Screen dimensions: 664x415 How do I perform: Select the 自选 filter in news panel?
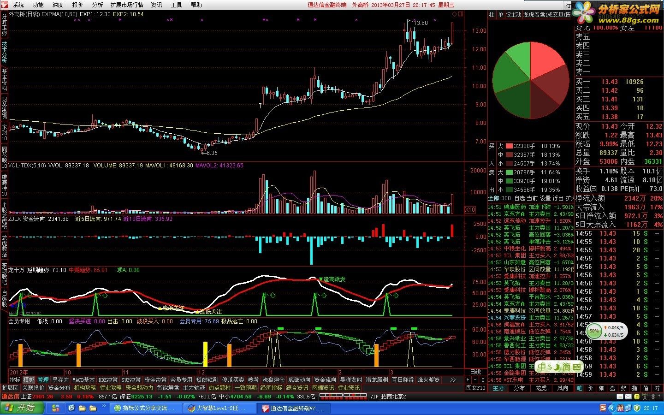519,198
